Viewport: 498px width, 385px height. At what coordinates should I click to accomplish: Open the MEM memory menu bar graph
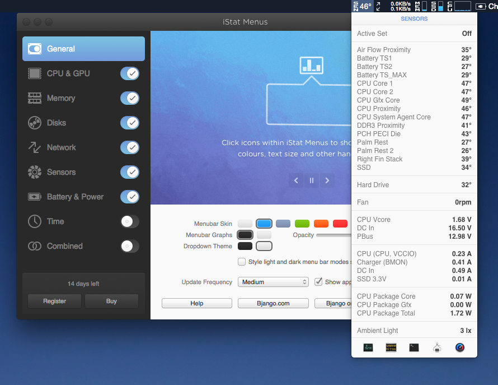[x=421, y=6]
